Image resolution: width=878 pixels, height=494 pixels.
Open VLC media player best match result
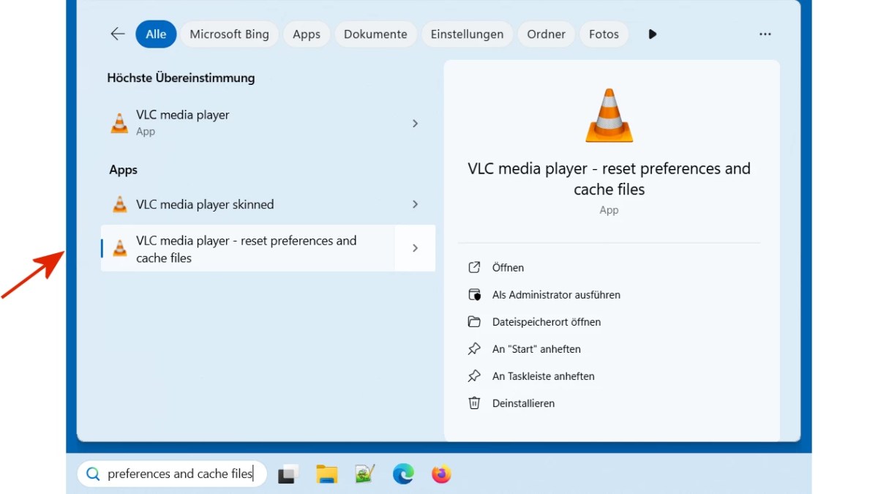point(268,123)
